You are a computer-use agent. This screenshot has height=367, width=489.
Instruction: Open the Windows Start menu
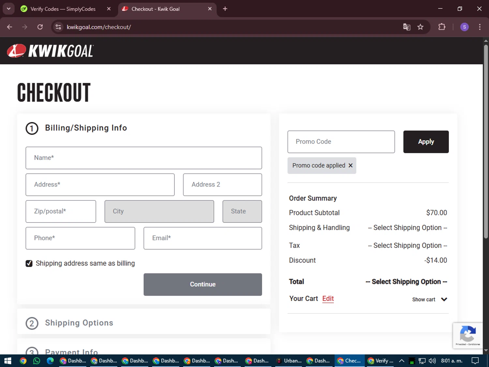(8, 361)
